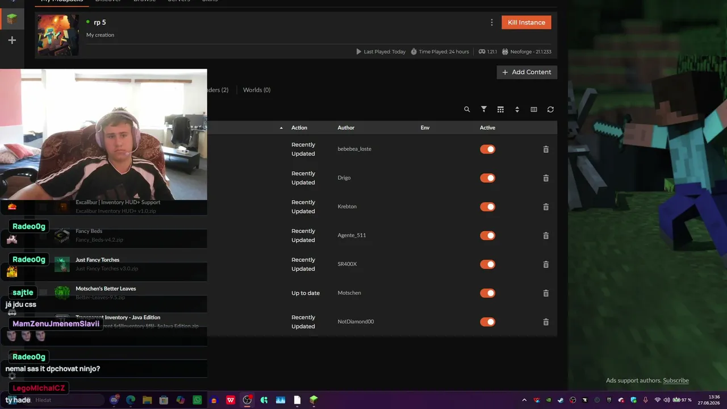Open the Wi-Fi network tray icon
The width and height of the screenshot is (727, 409).
click(x=658, y=400)
